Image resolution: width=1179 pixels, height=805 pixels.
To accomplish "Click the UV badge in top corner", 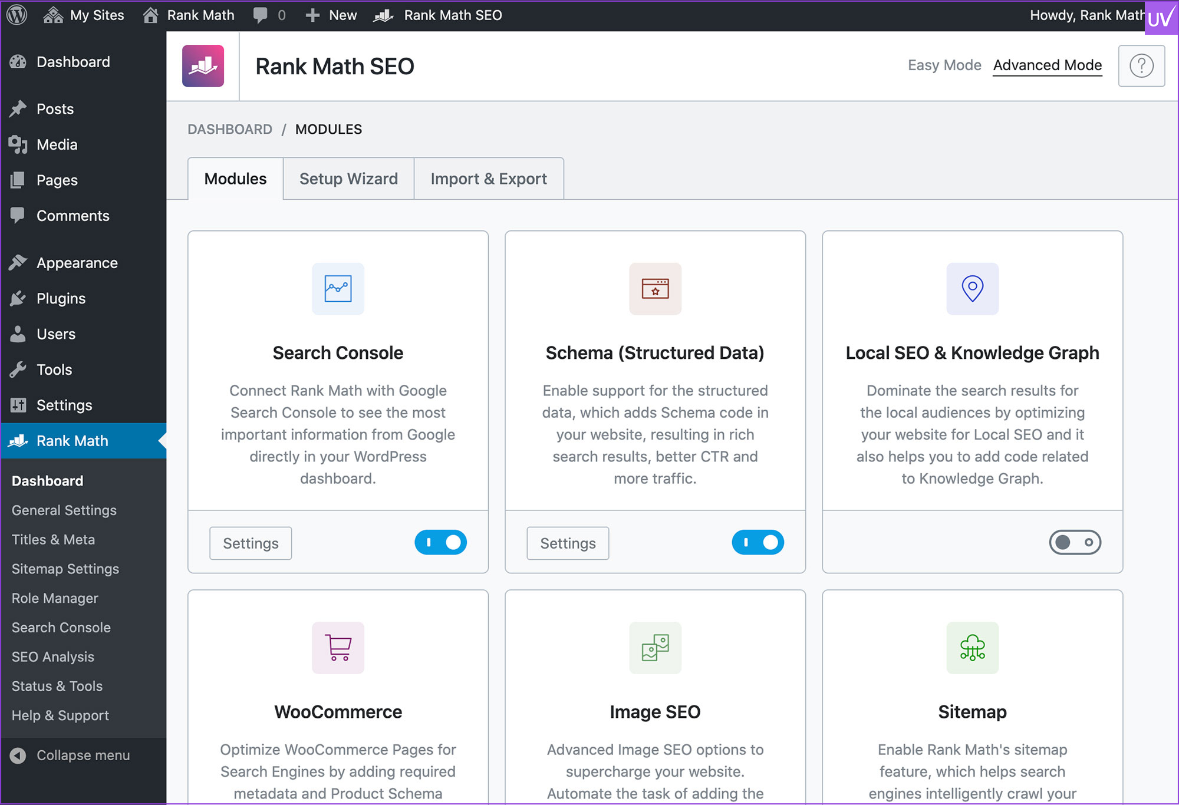I will click(x=1161, y=18).
